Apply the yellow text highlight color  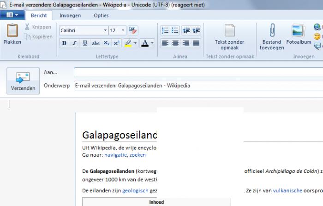[128, 43]
